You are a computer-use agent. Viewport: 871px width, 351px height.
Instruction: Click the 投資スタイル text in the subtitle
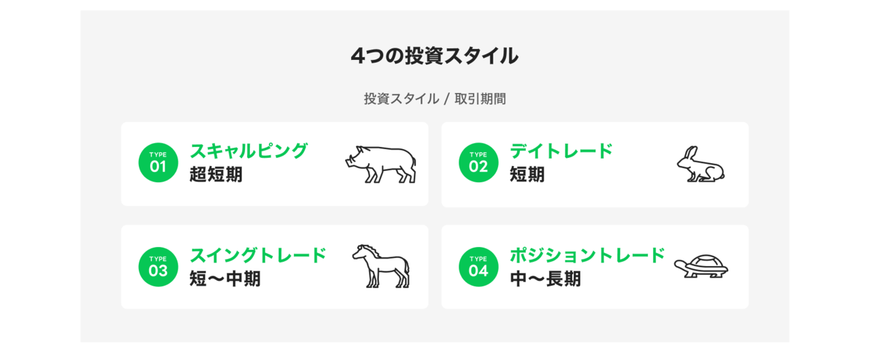pyautogui.click(x=401, y=99)
